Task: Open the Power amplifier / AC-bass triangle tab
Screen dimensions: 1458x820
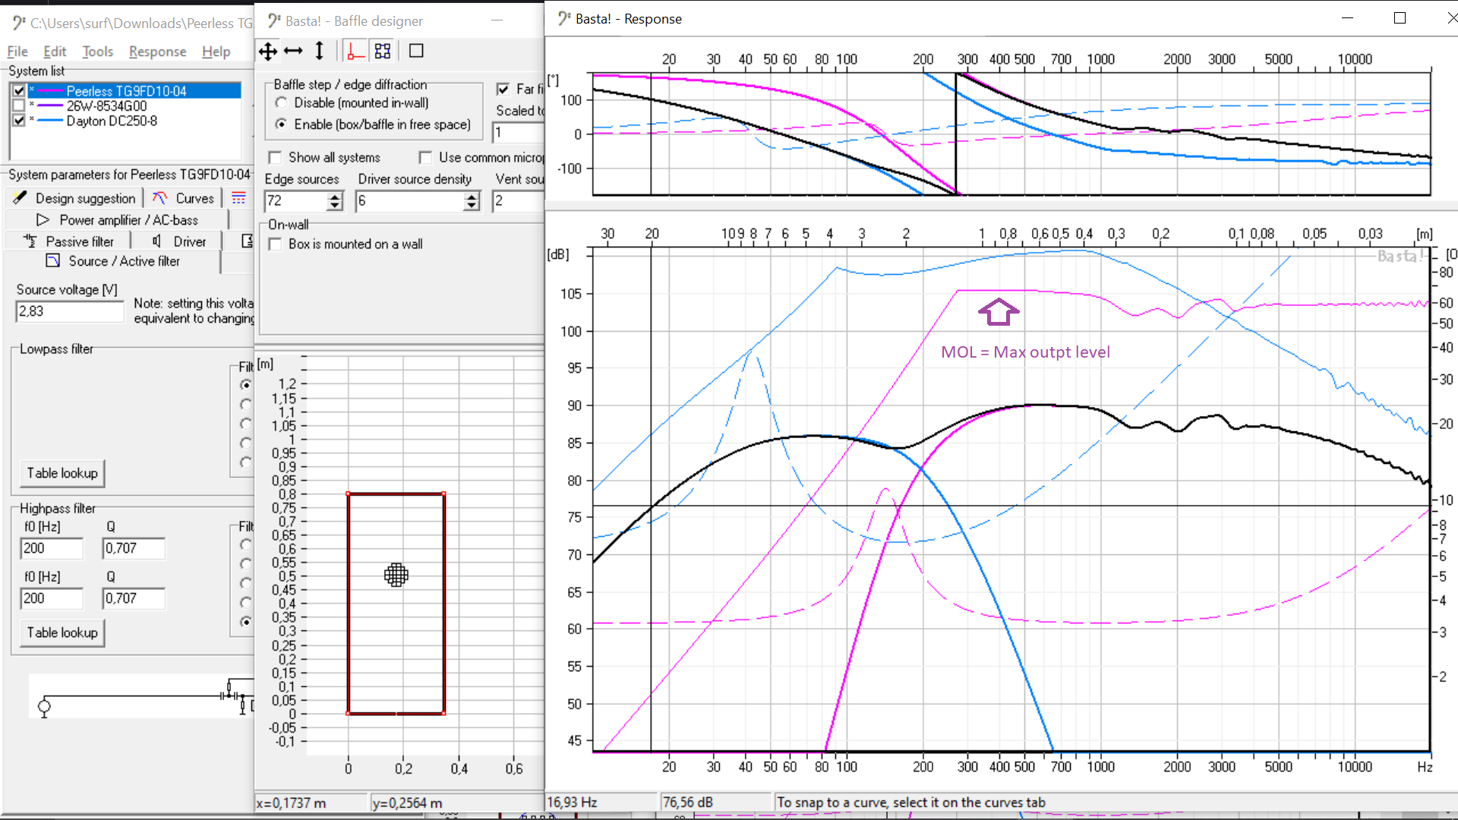Action: 117,220
